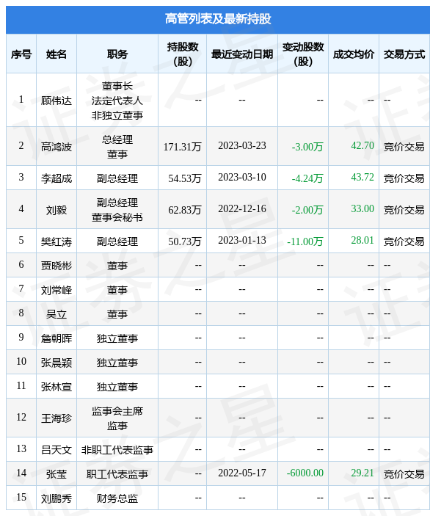Select the name 吕天文

tap(57, 450)
